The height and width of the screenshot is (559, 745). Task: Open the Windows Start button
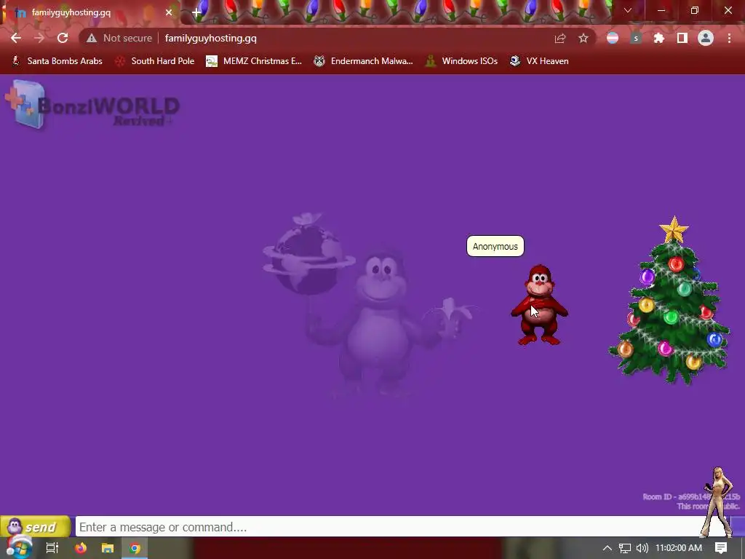pyautogui.click(x=19, y=547)
